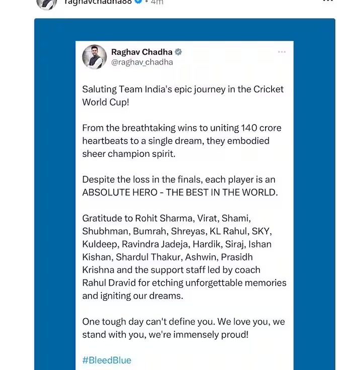Click the 'Gratitude to Rohit Sharma' line

[x=166, y=218]
